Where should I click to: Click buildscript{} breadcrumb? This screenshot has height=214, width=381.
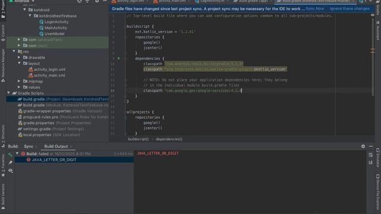pyautogui.click(x=138, y=139)
